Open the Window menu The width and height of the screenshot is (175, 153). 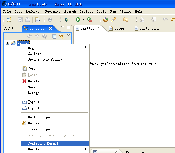pos(125,11)
